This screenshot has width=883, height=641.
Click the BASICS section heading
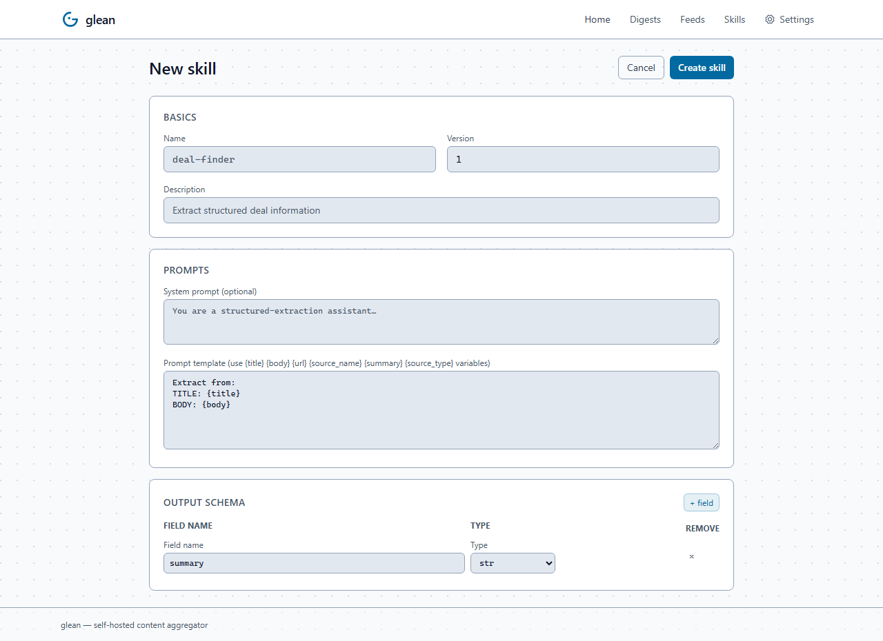[180, 117]
